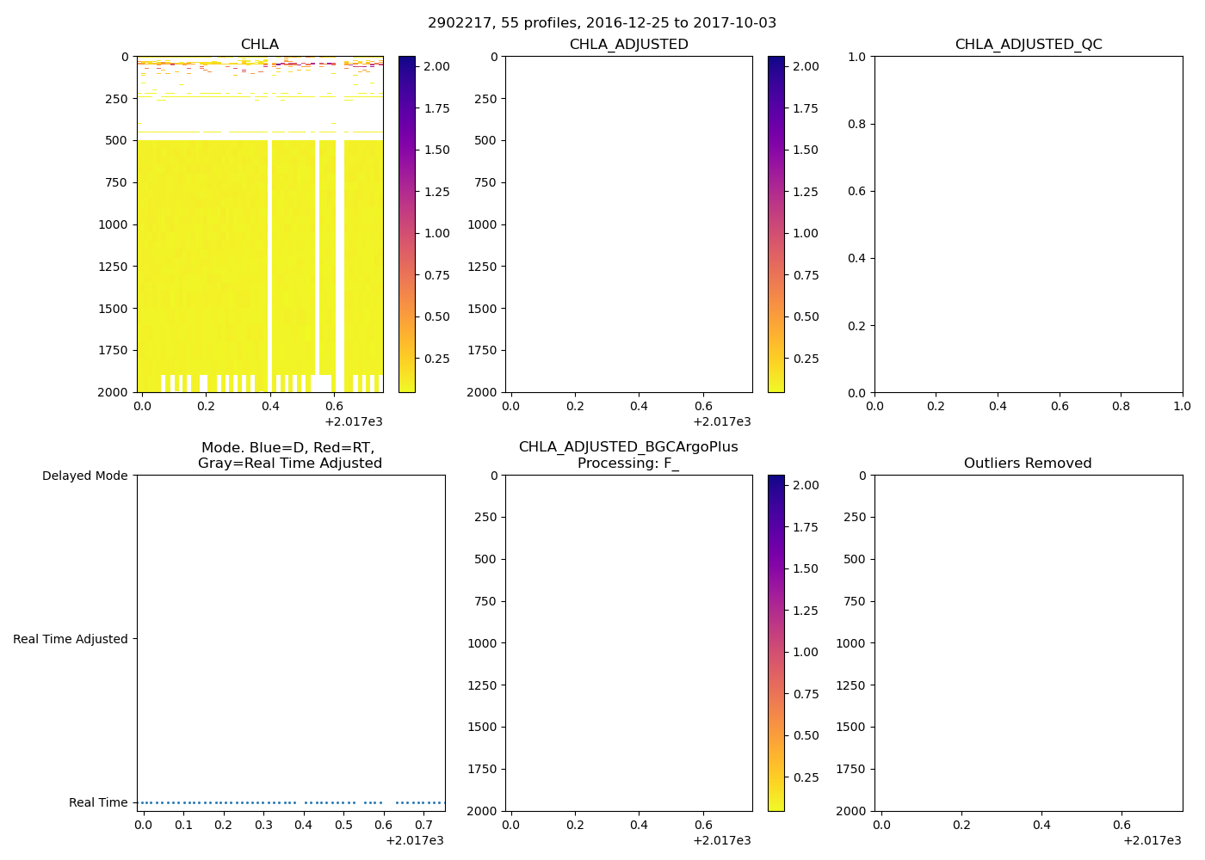Click the "+2.017e3" offset under the CHLA plot
The width and height of the screenshot is (1205, 860).
click(x=353, y=421)
